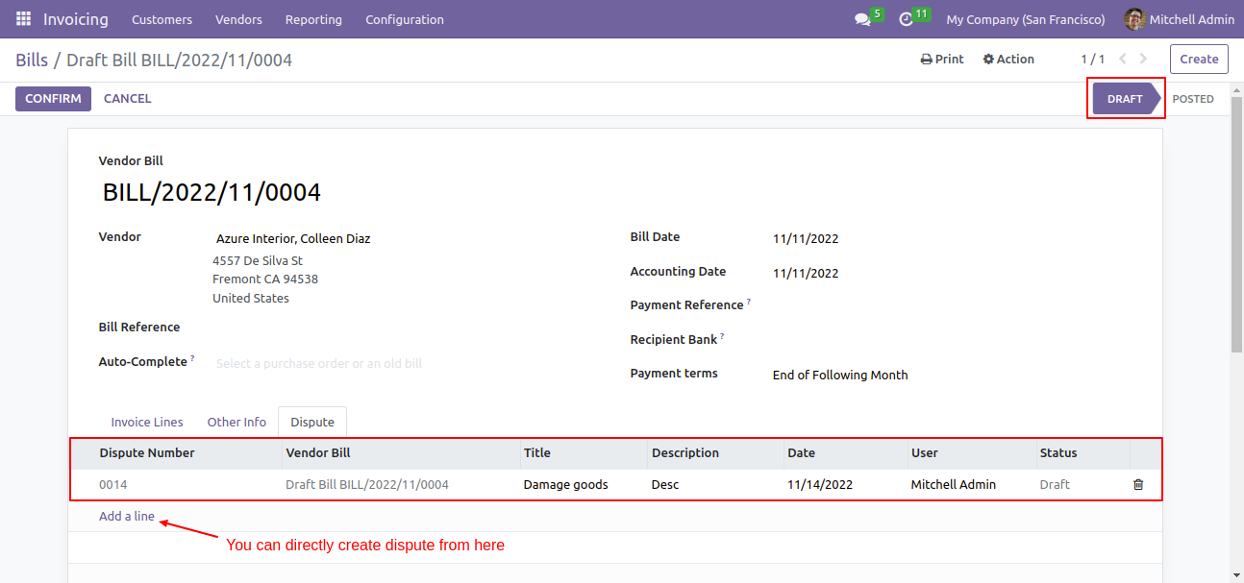Viewport: 1244px width, 583px height.
Task: Delete dispute 0014 with trash icon
Action: 1138,485
